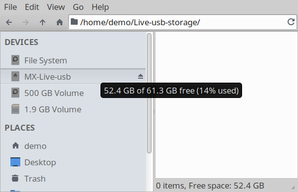
Task: Click the forward navigation arrow
Action: tap(26, 22)
